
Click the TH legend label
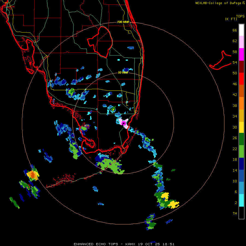pos(235,213)
